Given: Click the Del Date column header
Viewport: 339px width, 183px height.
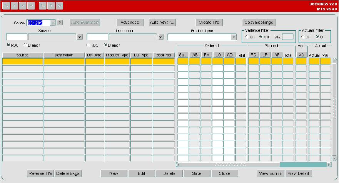Looking at the screenshot, I should (95, 55).
